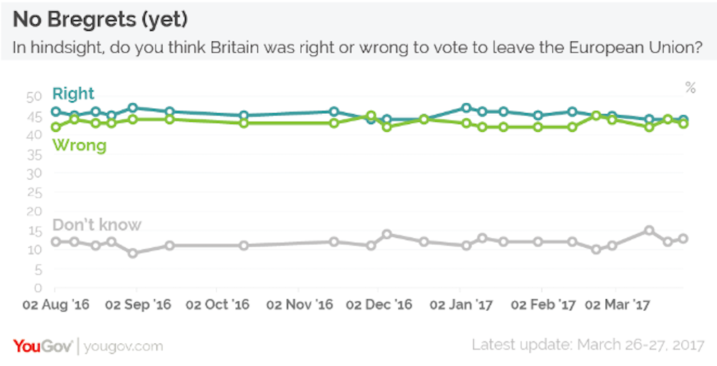Click the 'Right' series label
717x366 pixels.
tap(73, 94)
